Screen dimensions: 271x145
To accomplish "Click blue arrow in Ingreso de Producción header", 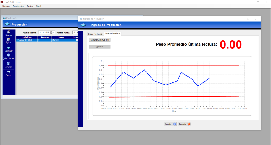I will click(x=83, y=25).
